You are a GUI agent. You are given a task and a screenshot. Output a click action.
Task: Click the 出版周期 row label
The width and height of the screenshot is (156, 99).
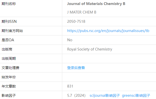pos(9,58)
